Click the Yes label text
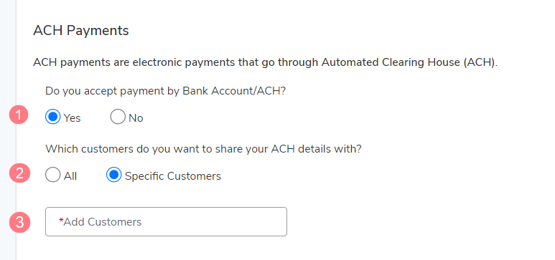555x260 pixels. [x=73, y=118]
